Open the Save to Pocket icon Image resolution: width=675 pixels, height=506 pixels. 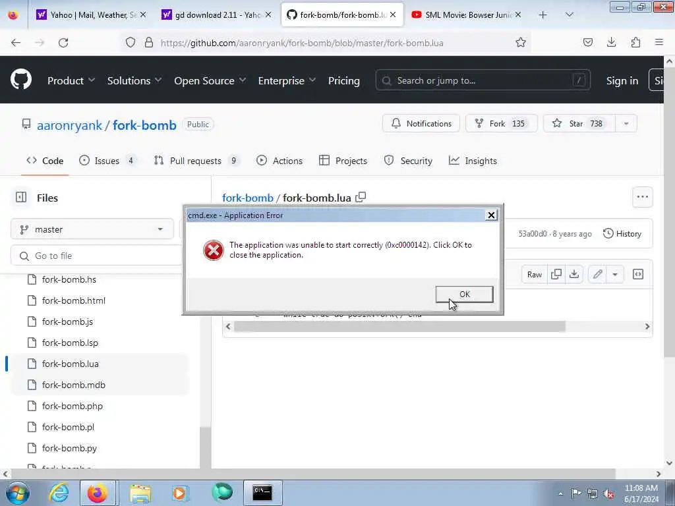[x=587, y=42]
